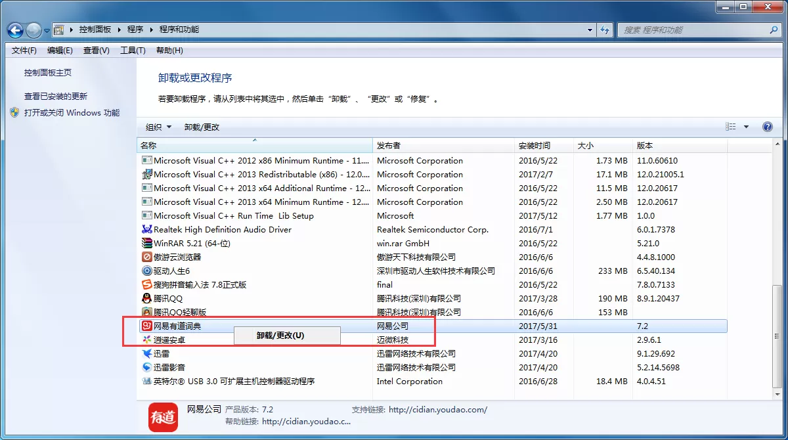Screen dimensions: 788x440
Task: Click the Visual C++ 2013 Redistributable icon
Action: point(147,175)
